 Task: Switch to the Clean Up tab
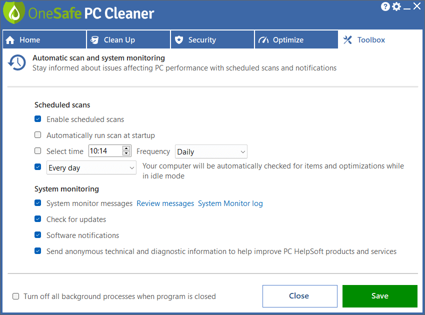point(128,39)
